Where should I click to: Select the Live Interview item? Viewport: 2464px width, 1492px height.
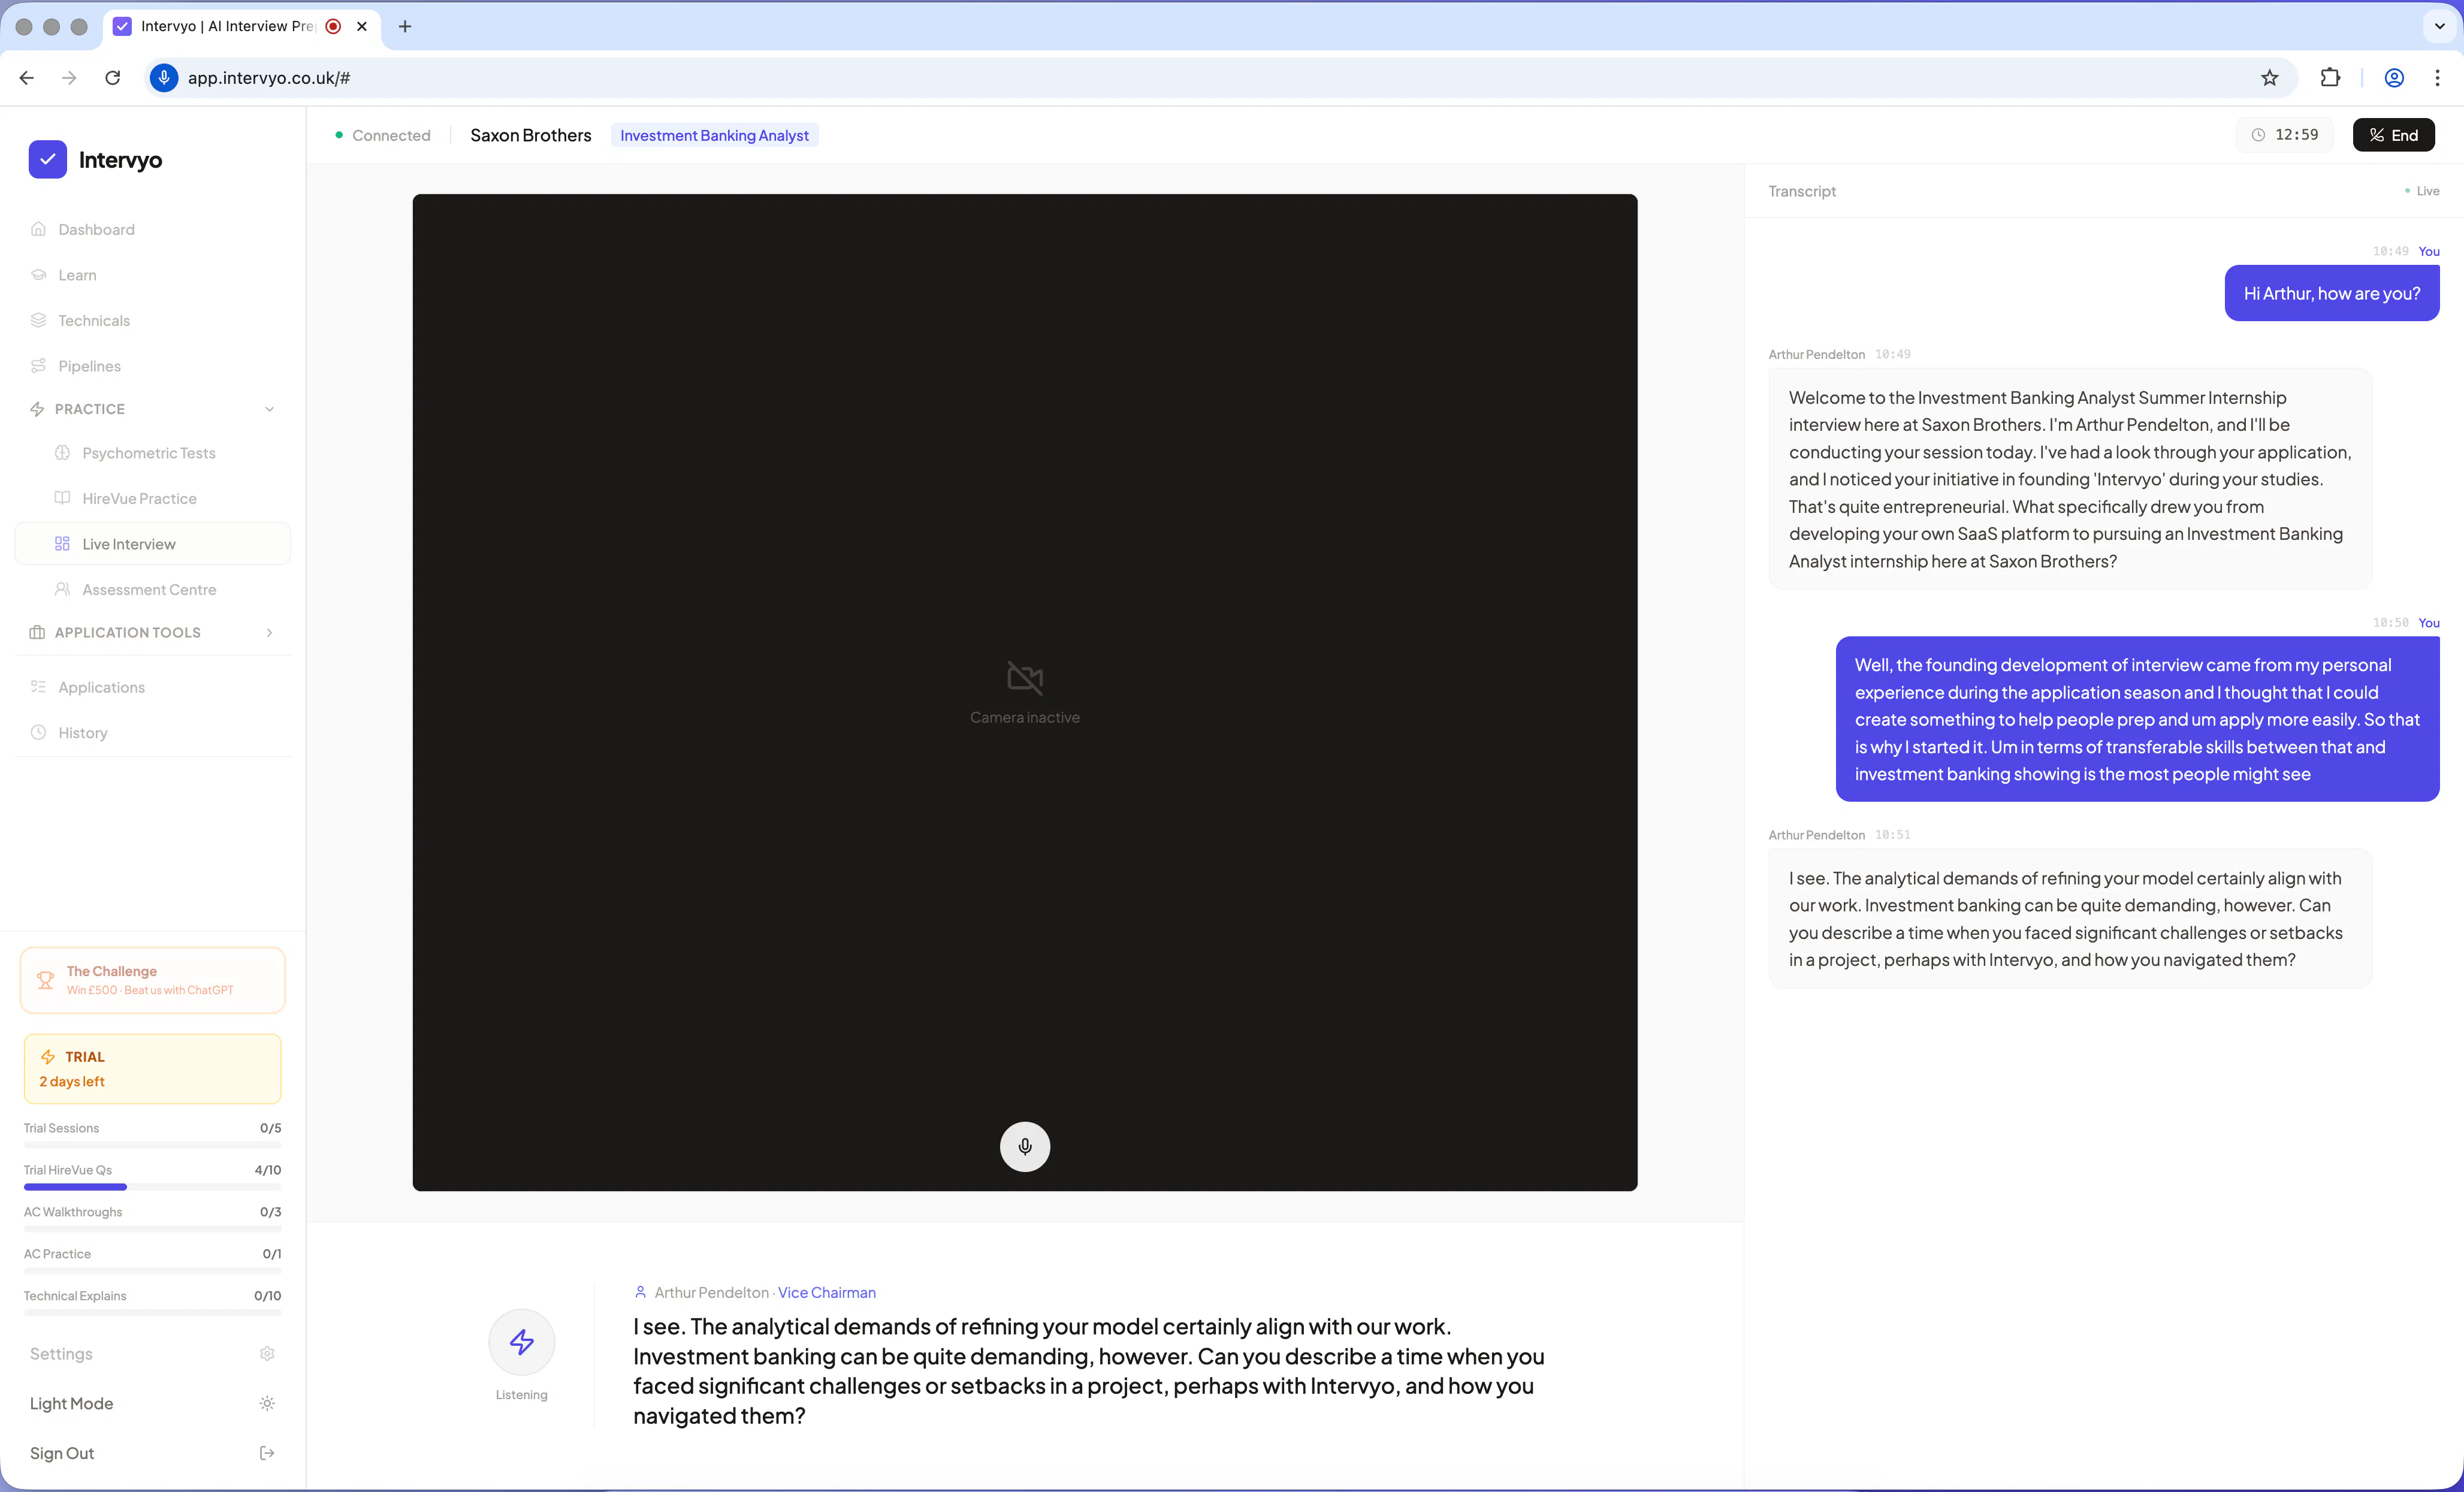(153, 544)
